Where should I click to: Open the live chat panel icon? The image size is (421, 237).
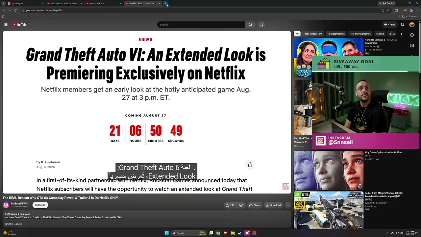(x=412, y=46)
